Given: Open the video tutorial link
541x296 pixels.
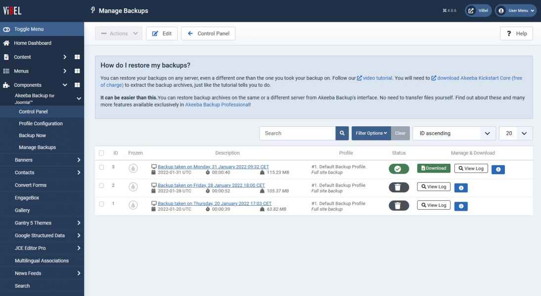Looking at the screenshot, I should click(375, 78).
